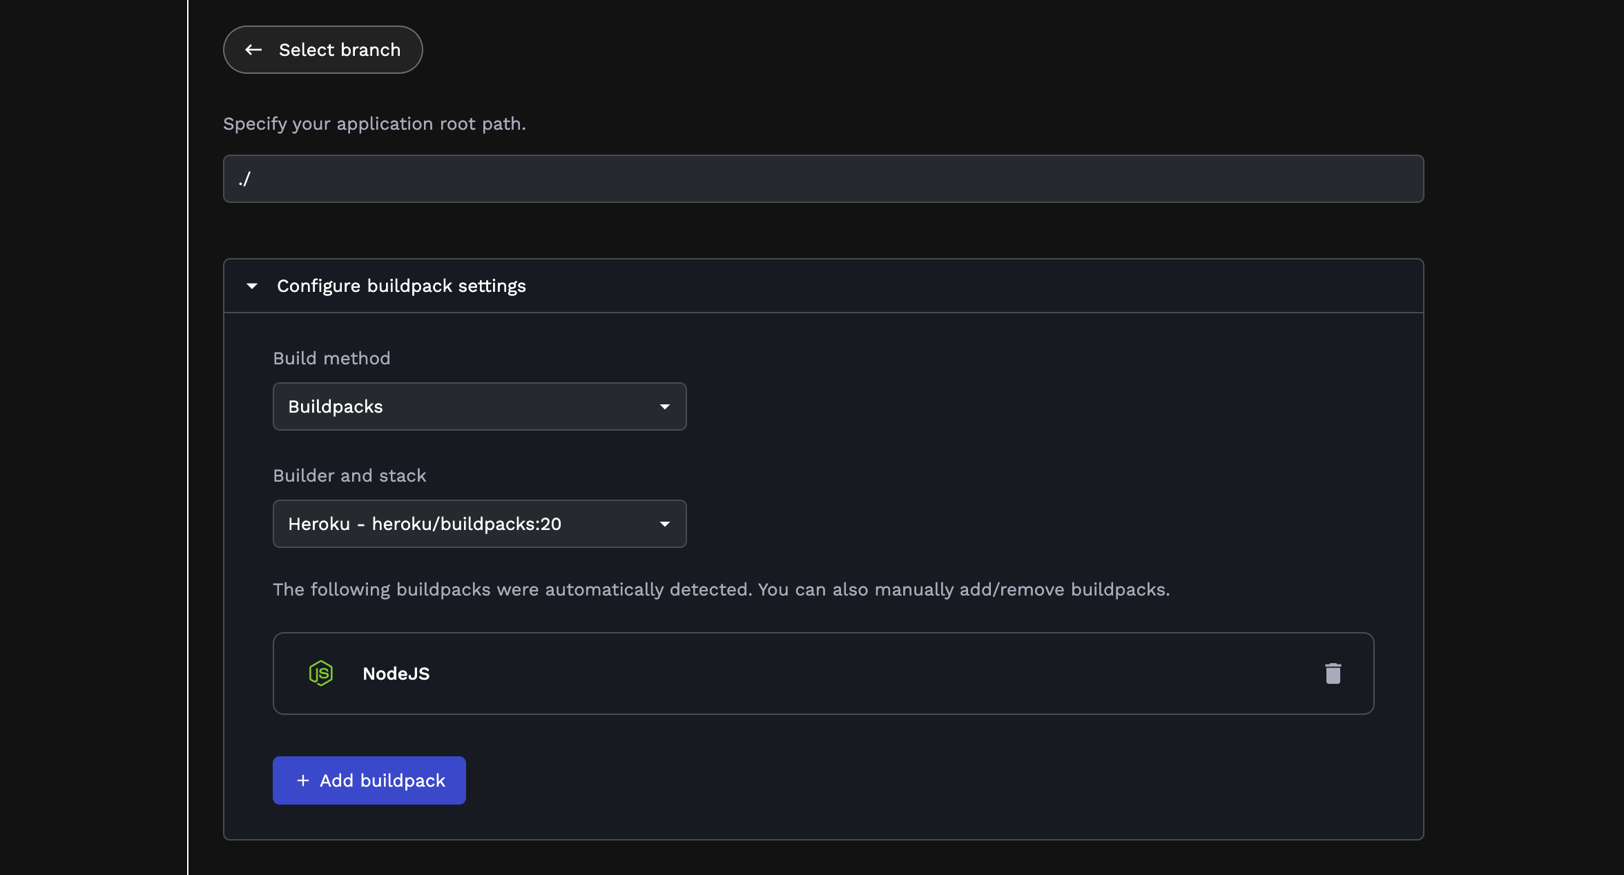Click the './' text in root path box
Viewport: 1624px width, 875px height.
[244, 179]
